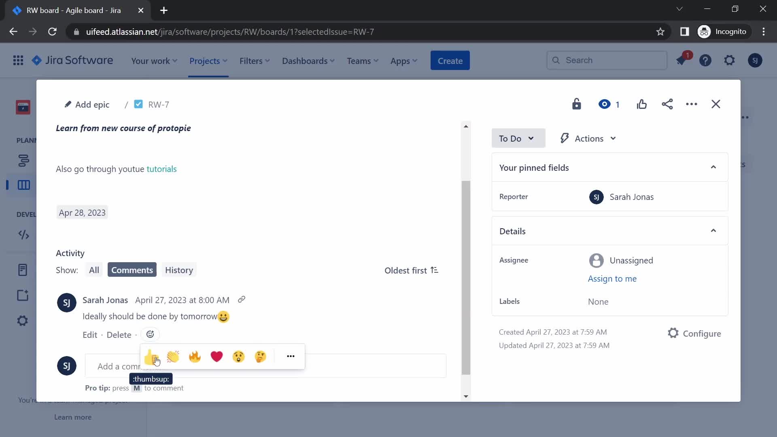Switch to the All activity tab
777x437 pixels.
pos(94,270)
